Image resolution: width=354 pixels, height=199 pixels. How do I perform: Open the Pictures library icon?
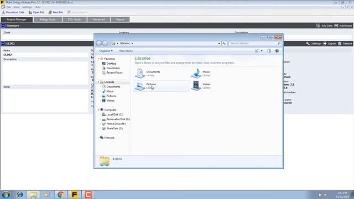tap(140, 86)
